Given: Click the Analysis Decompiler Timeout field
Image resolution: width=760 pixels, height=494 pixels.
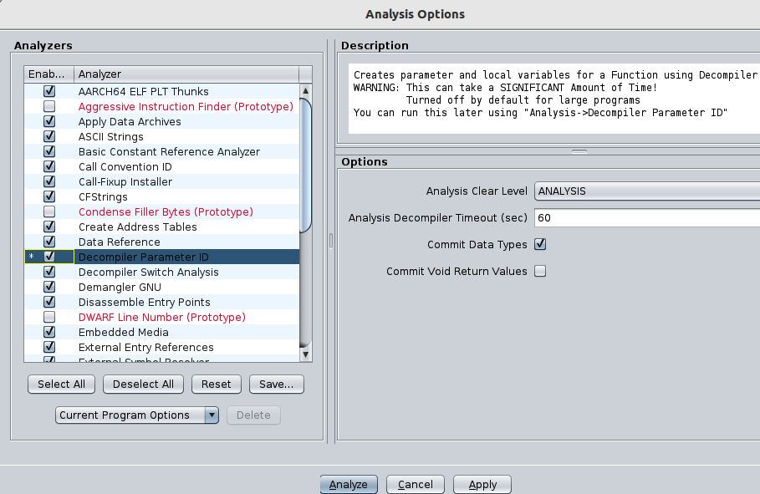Looking at the screenshot, I should tap(646, 218).
